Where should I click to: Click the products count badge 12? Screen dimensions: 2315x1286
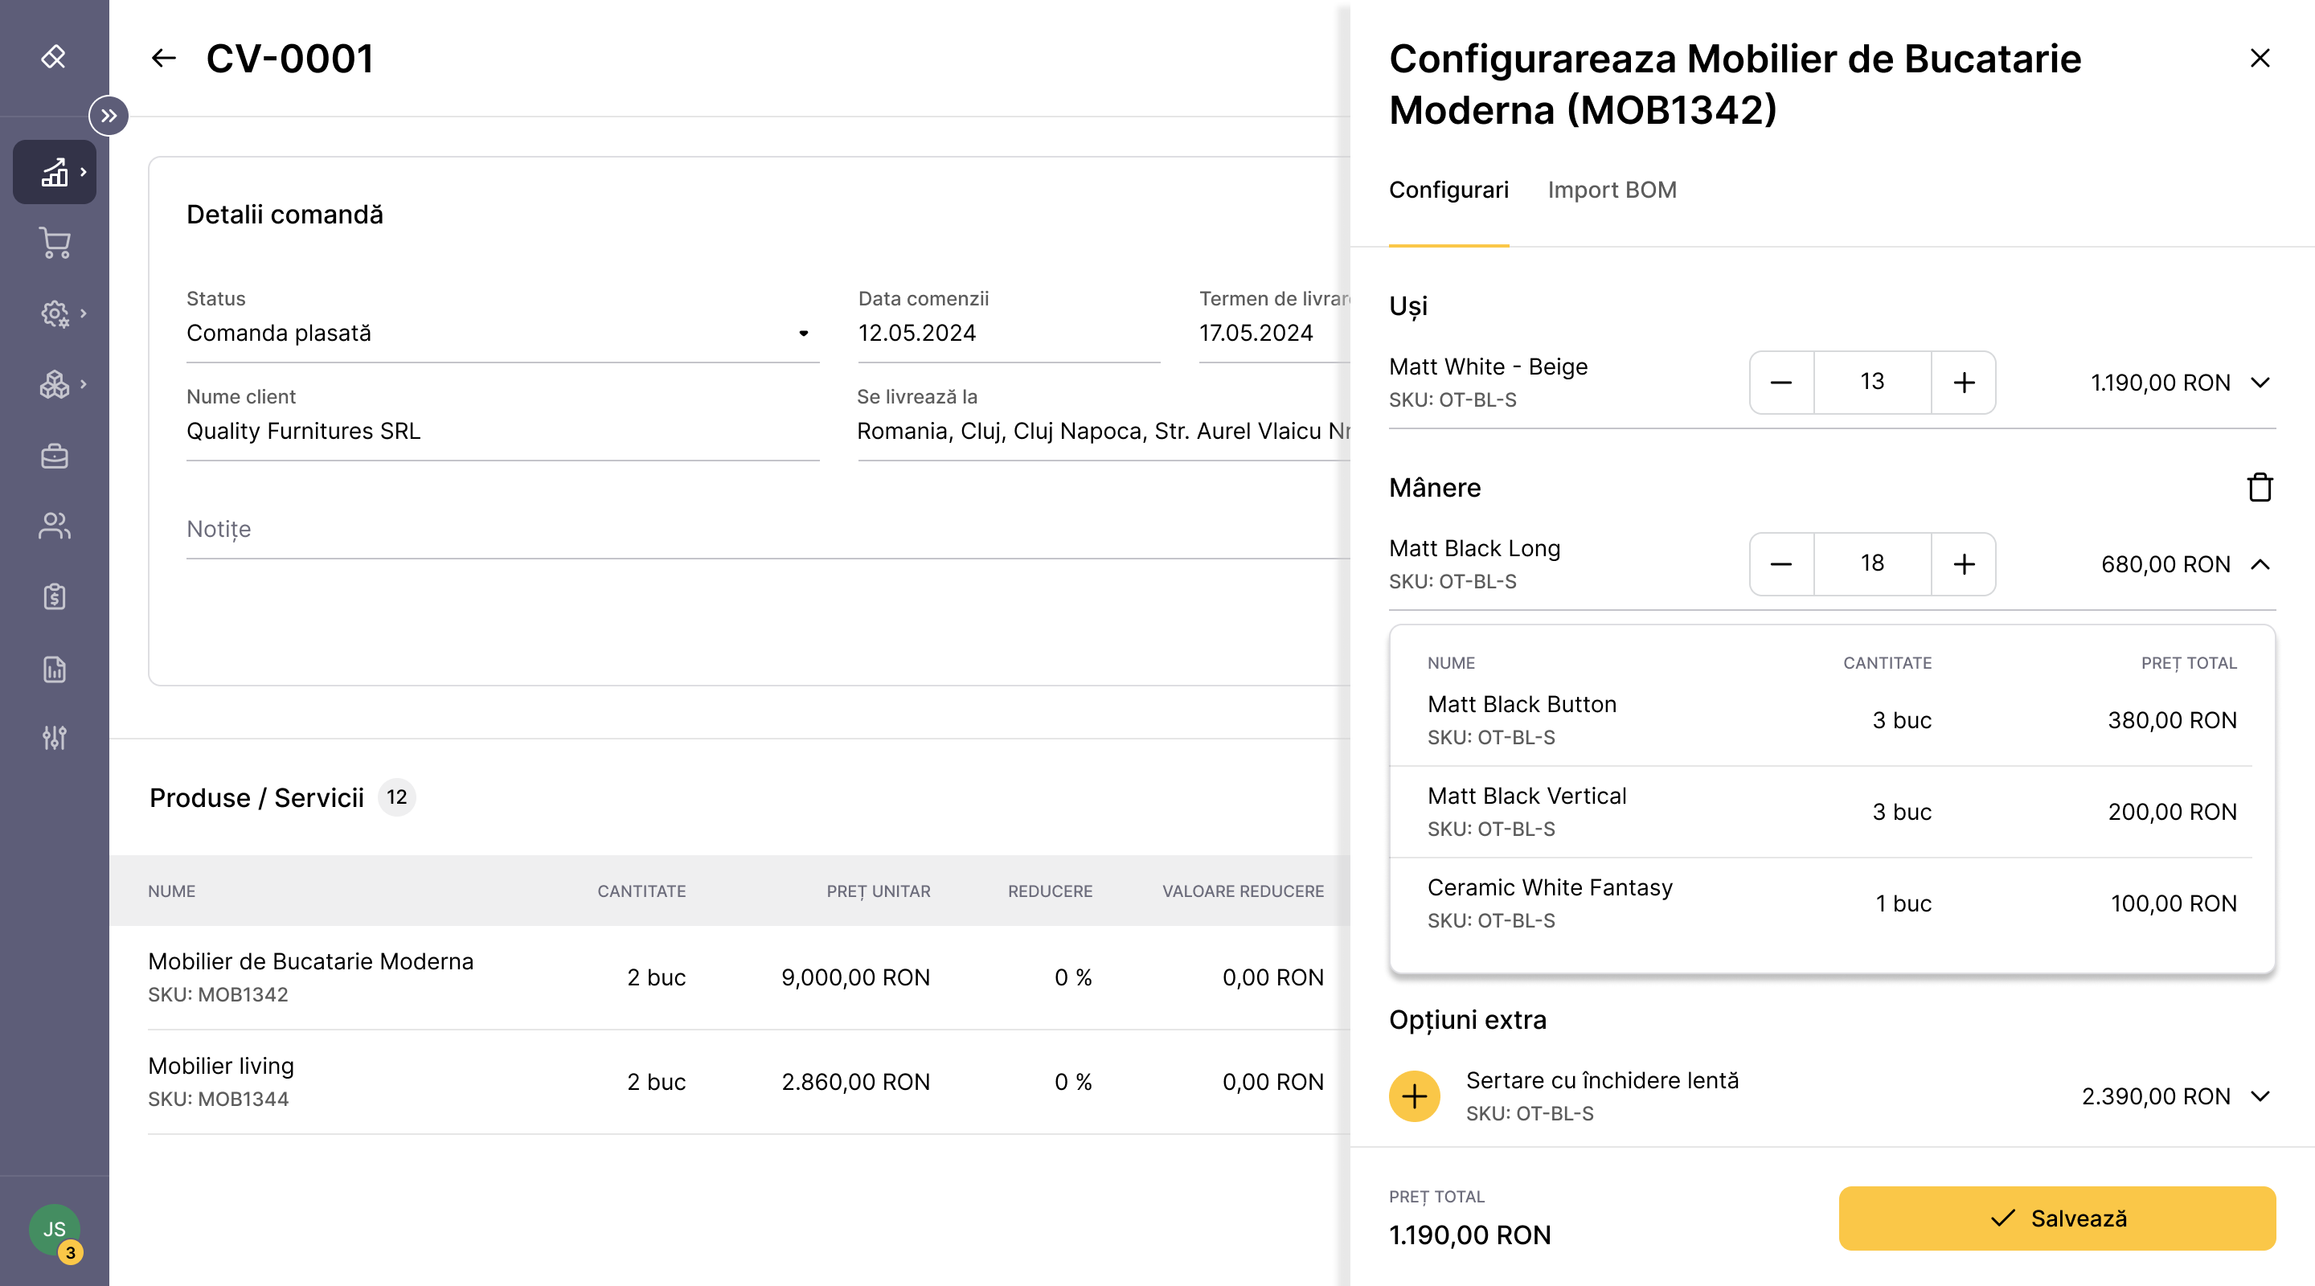(x=396, y=797)
